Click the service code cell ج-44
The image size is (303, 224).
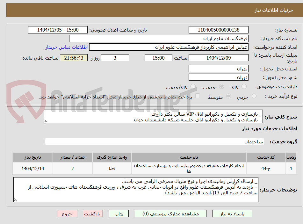coord(266,169)
